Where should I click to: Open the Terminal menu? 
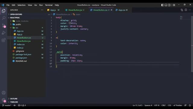tap(49, 5)
